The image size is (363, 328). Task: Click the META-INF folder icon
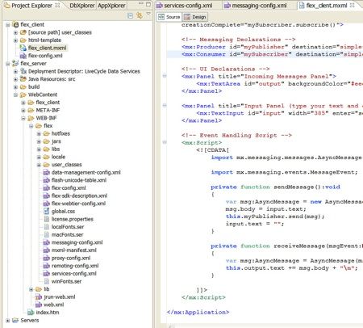[31, 110]
